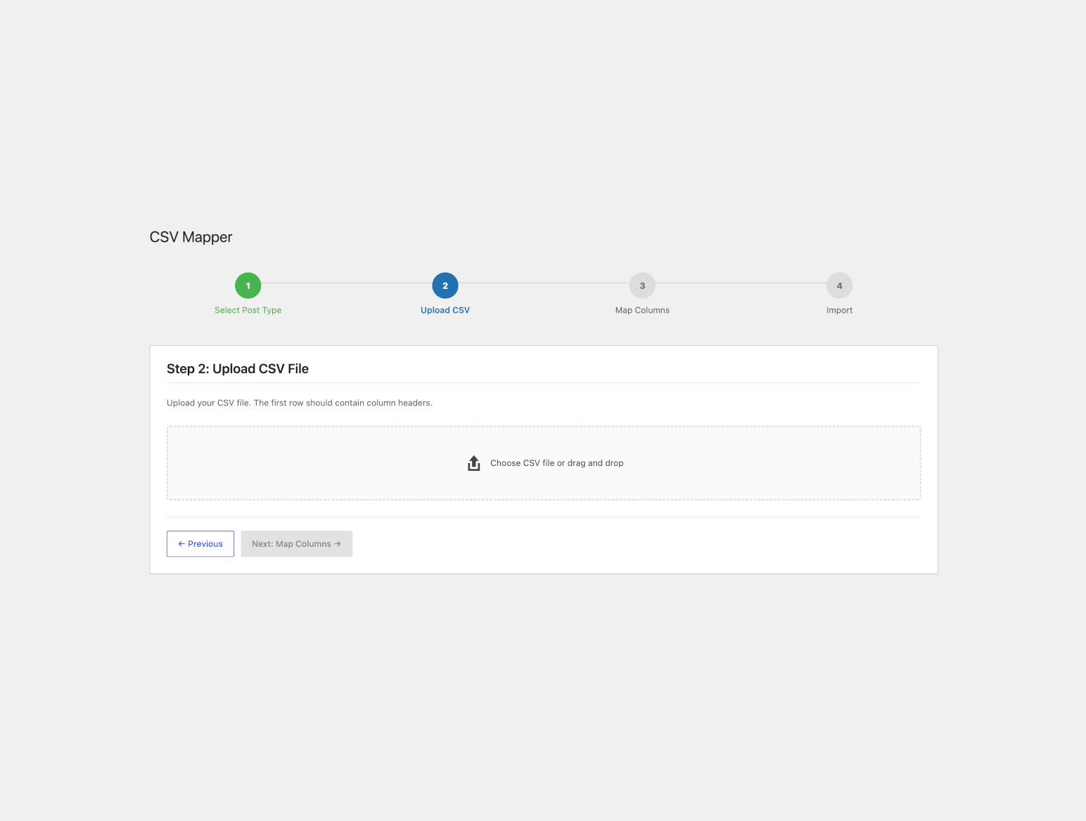This screenshot has height=821, width=1086.
Task: Click the 'Map Columns' step label
Action: (642, 310)
